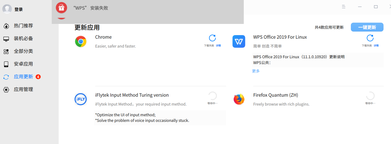Open 详情 link for Chrome failure
Screen dimensions: 391x144
pos(218,46)
